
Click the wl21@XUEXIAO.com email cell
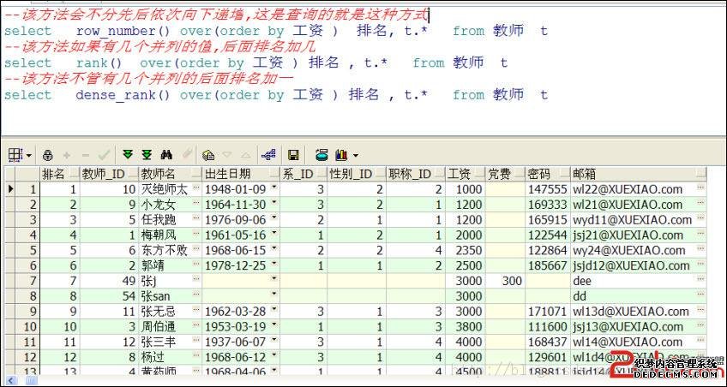(633, 205)
